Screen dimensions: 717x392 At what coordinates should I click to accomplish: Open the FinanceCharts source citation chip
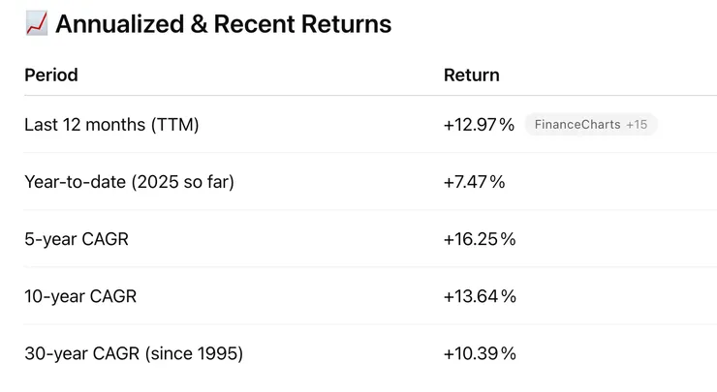coord(577,124)
